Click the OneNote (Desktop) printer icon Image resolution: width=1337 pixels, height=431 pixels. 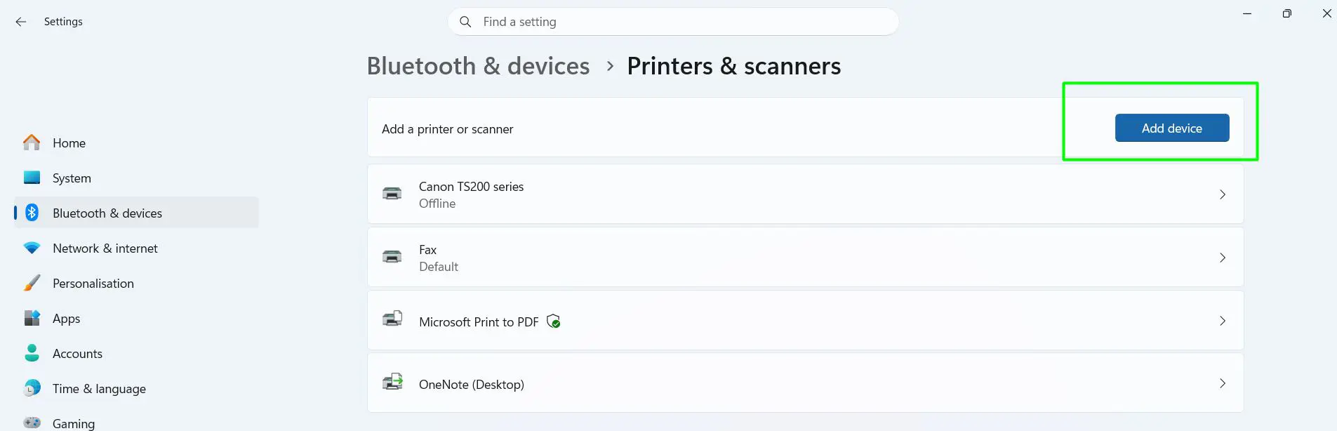point(392,382)
